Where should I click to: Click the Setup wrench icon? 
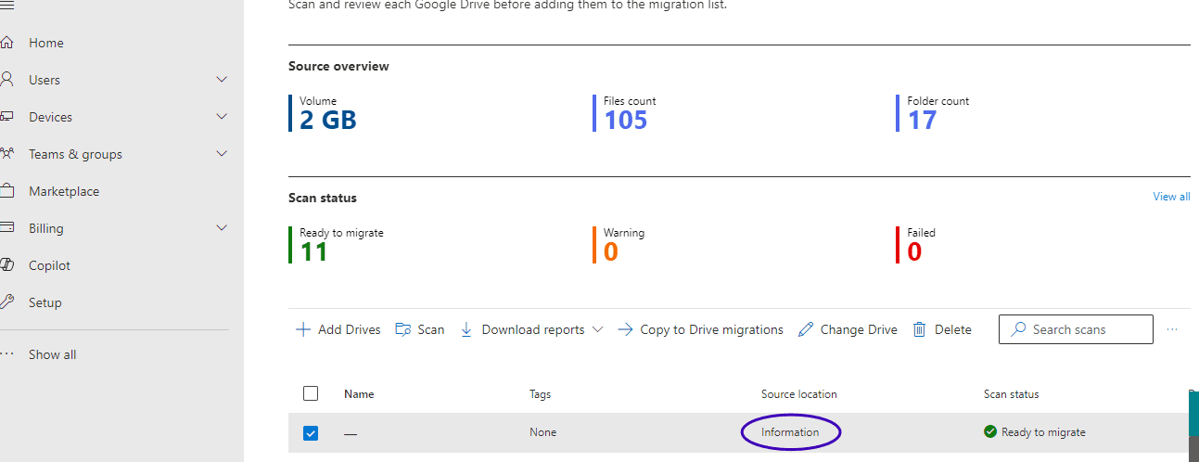pos(7,302)
